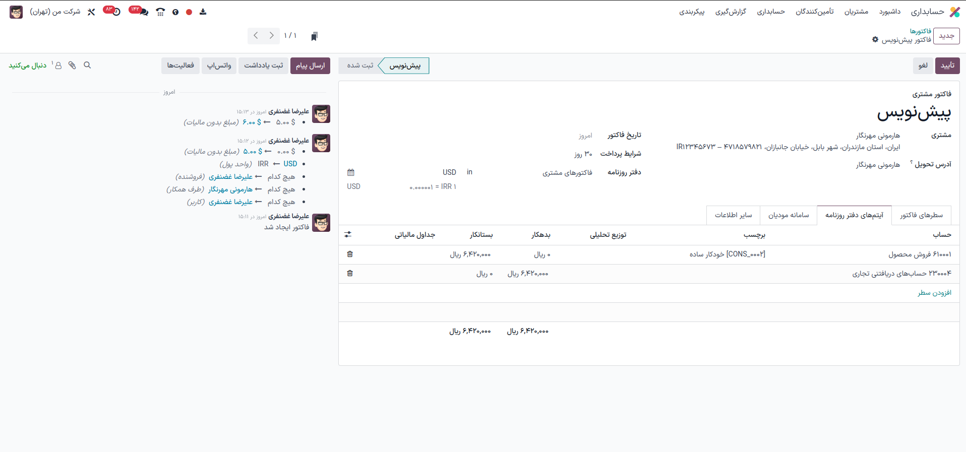
Task: Open the VoIP phone dialer icon
Action: click(160, 12)
